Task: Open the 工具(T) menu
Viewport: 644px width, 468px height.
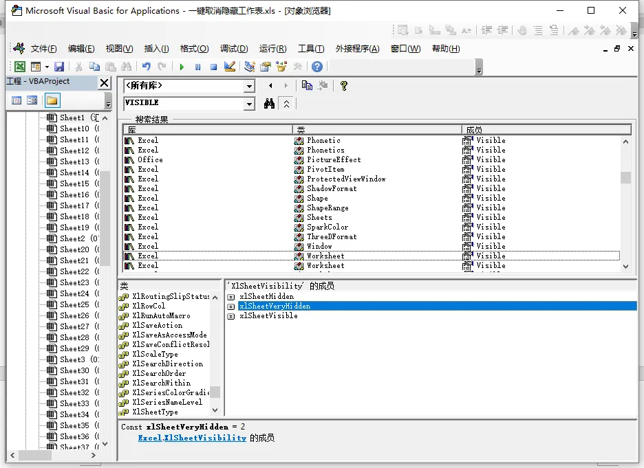Action: pos(311,49)
